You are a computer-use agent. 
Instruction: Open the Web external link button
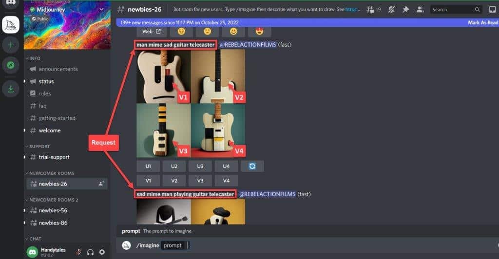[151, 32]
